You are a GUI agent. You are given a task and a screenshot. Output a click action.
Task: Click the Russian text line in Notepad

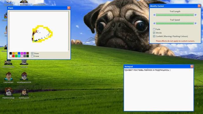[x=147, y=70]
